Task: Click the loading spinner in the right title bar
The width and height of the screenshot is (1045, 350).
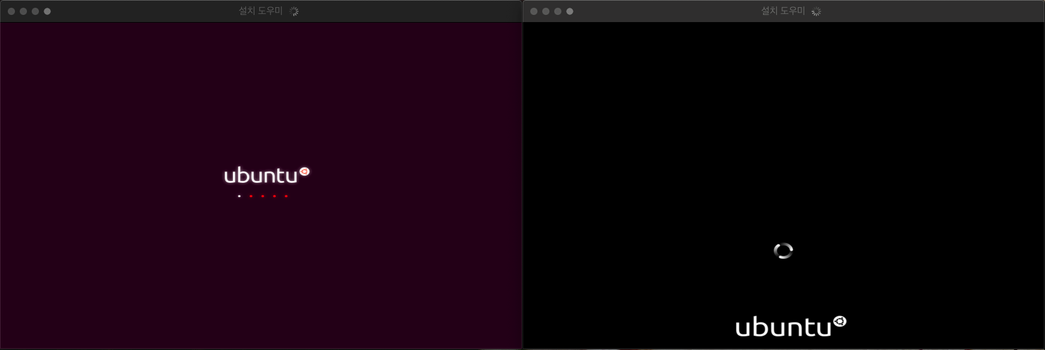Action: [816, 11]
